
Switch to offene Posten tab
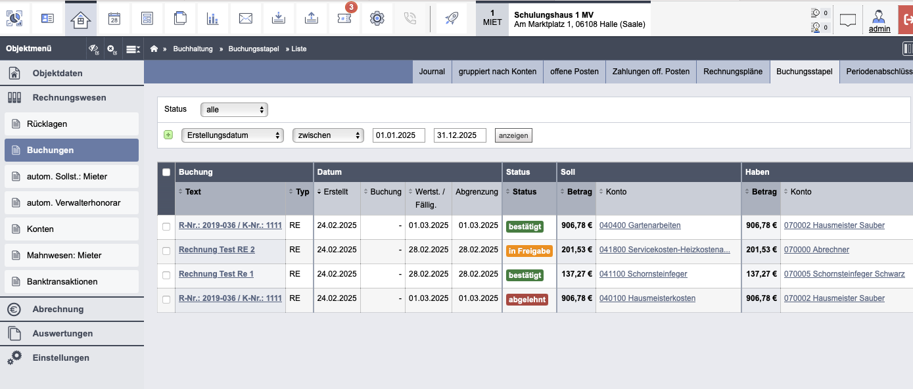574,72
